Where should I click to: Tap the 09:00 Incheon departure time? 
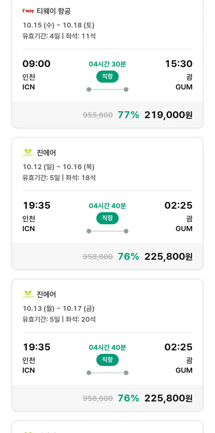pos(36,64)
